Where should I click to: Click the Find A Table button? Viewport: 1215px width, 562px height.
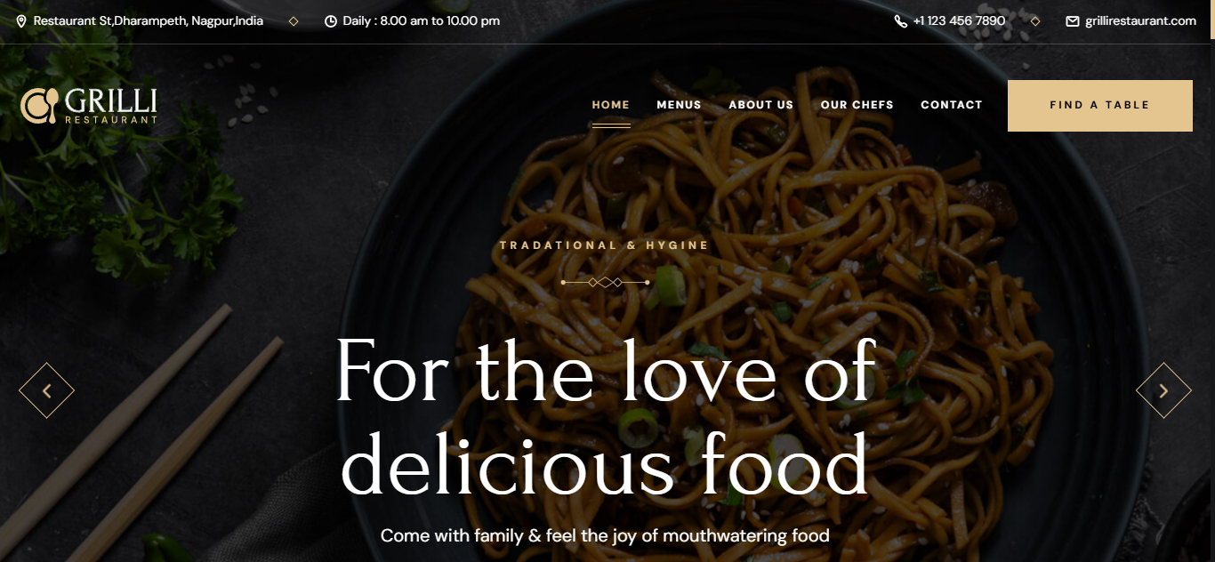click(x=1100, y=106)
